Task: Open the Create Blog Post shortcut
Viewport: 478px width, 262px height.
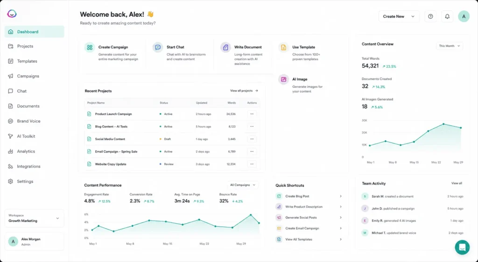Action: 309,196
